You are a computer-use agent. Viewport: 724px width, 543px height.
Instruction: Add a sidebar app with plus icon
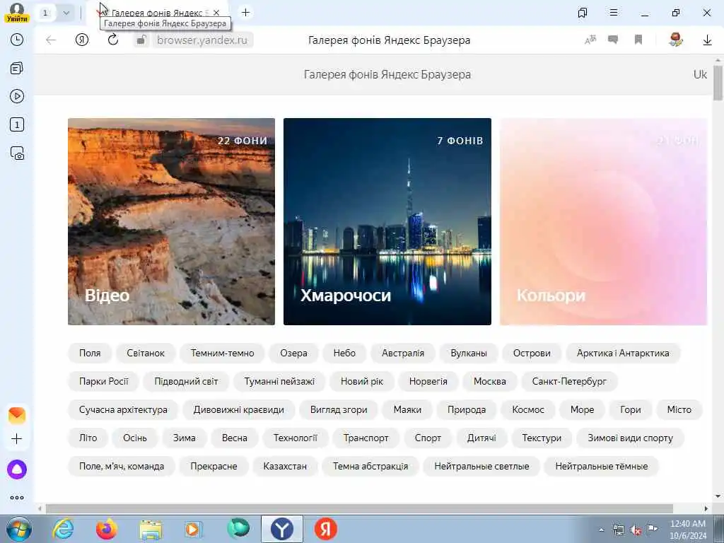17,438
